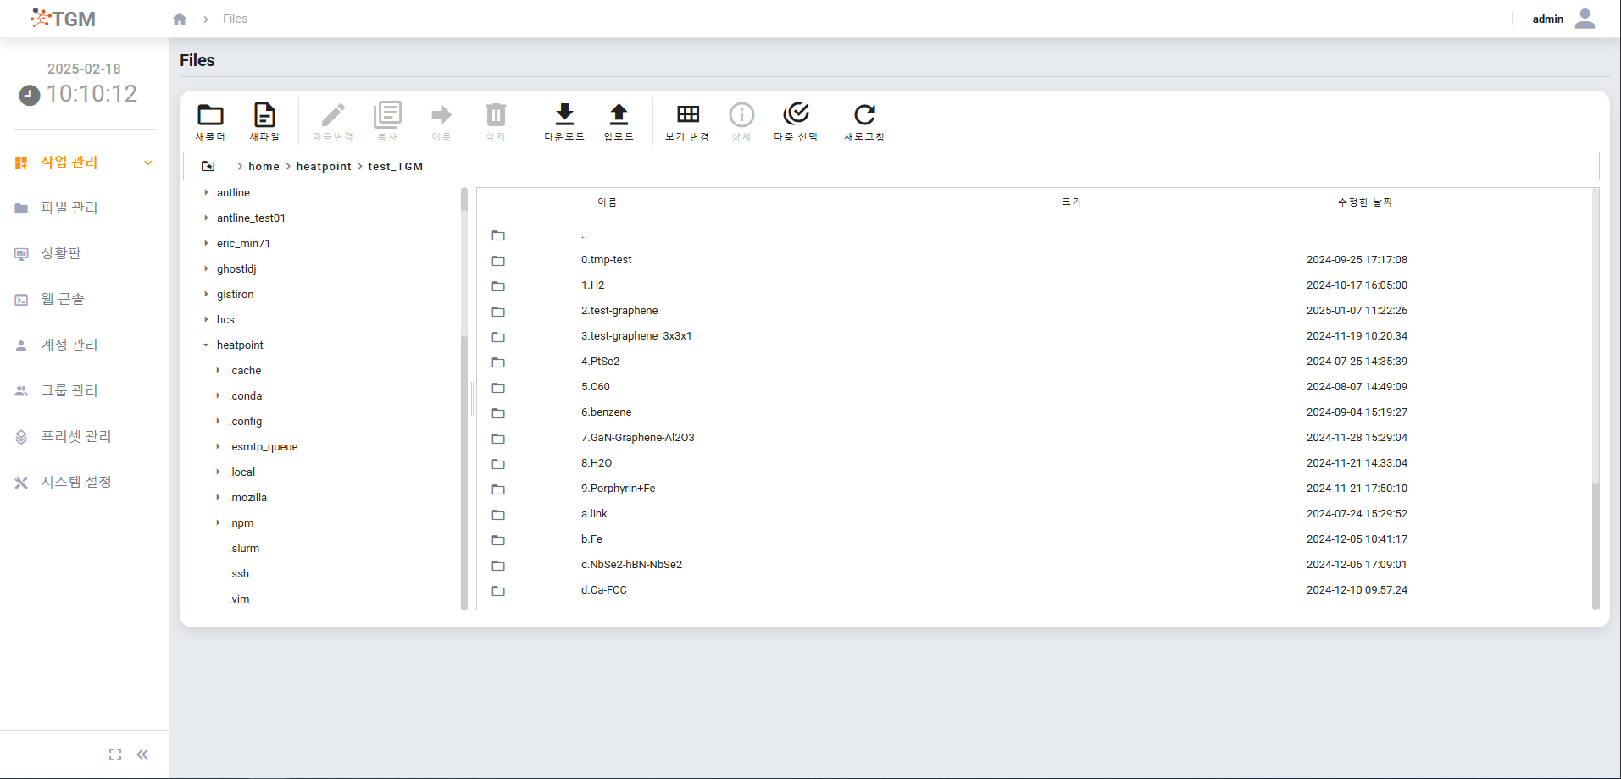Click the Upload (업로드) toolbar icon

click(619, 115)
